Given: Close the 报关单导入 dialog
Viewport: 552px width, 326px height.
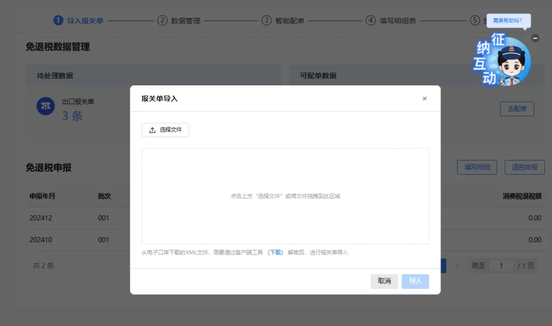Looking at the screenshot, I should click(x=425, y=99).
